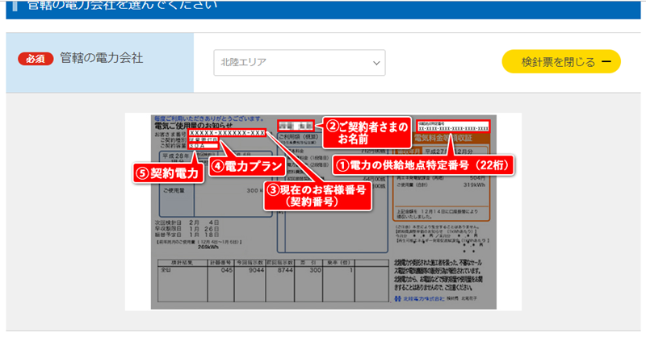646x341 pixels.
Task: Open the 北陸エリア power company dropdown
Action: [x=300, y=63]
